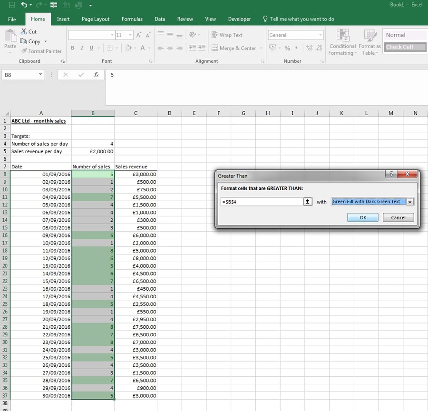
Task: Switch to the Data tab
Action: (x=160, y=19)
